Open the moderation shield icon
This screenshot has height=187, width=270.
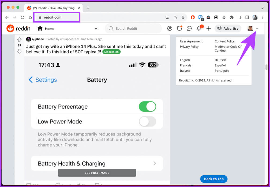point(179,29)
